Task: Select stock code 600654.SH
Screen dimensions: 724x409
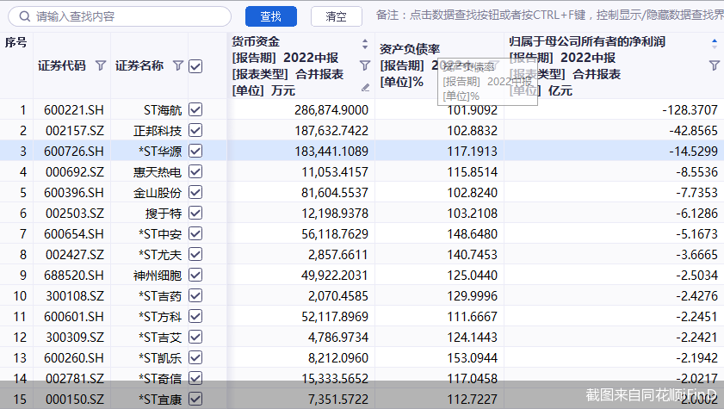Action: coord(74,233)
